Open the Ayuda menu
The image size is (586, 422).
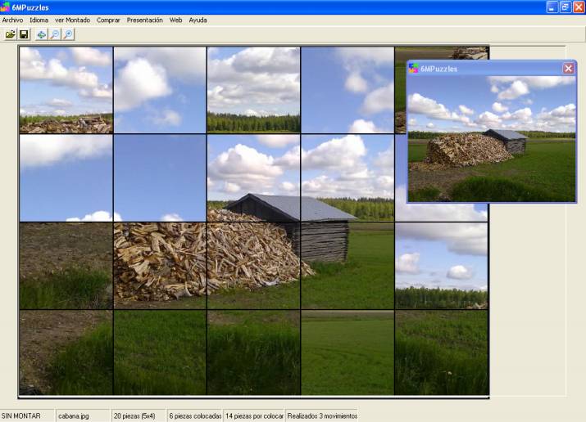(198, 20)
